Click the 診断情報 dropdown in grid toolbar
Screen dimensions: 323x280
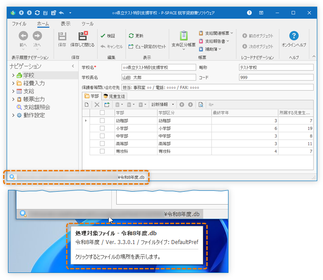tap(163, 105)
